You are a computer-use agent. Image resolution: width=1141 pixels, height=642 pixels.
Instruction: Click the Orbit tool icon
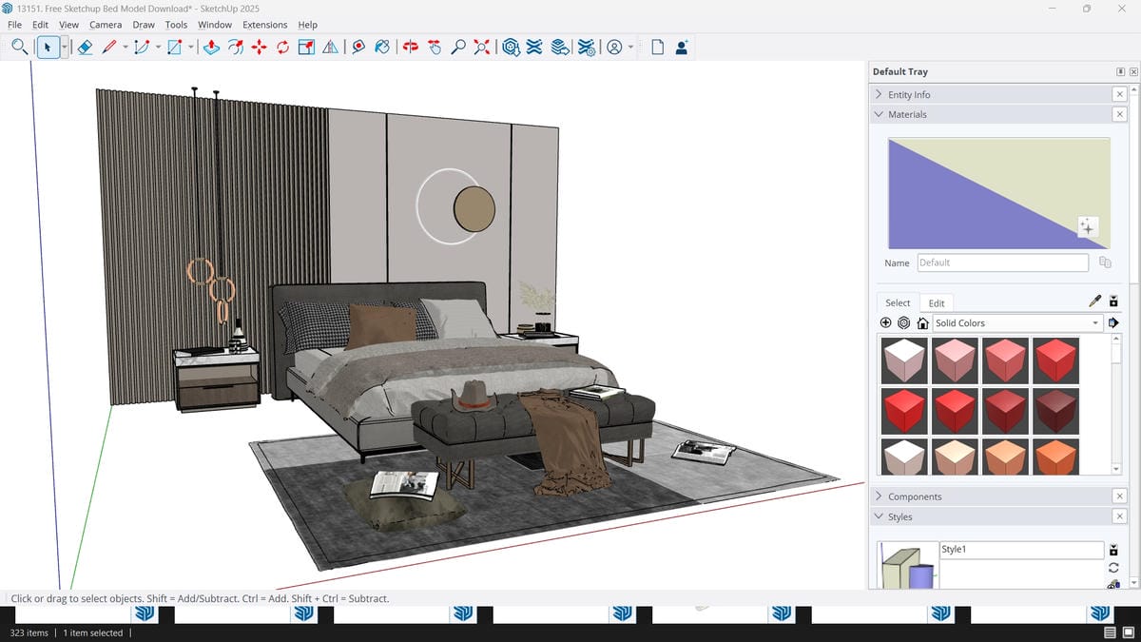pos(410,47)
